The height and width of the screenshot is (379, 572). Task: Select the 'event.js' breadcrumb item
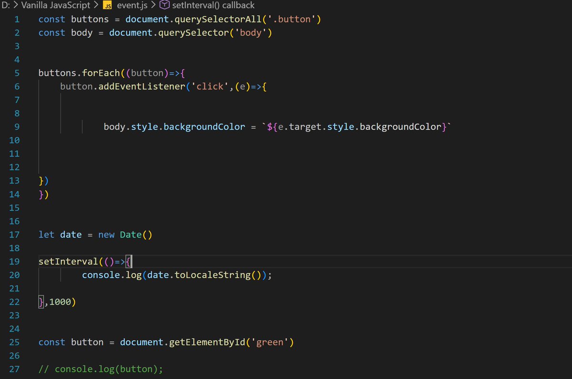[132, 5]
